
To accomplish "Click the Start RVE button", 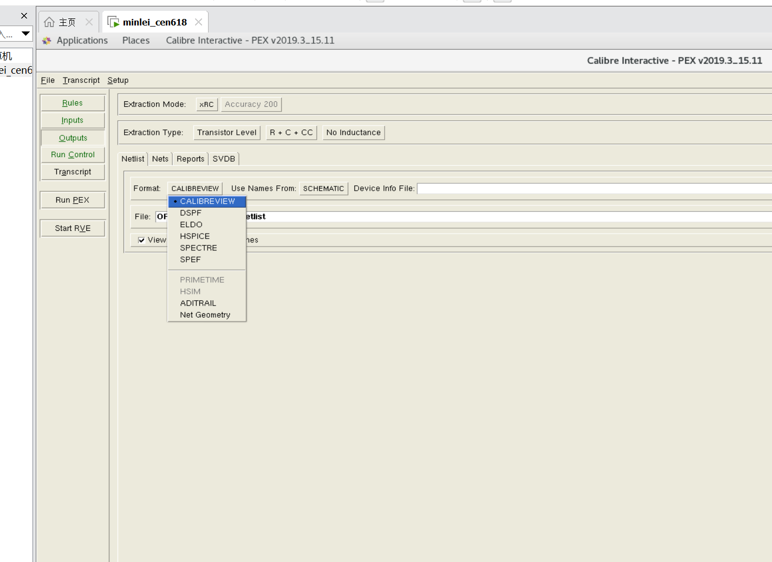I will tap(73, 228).
